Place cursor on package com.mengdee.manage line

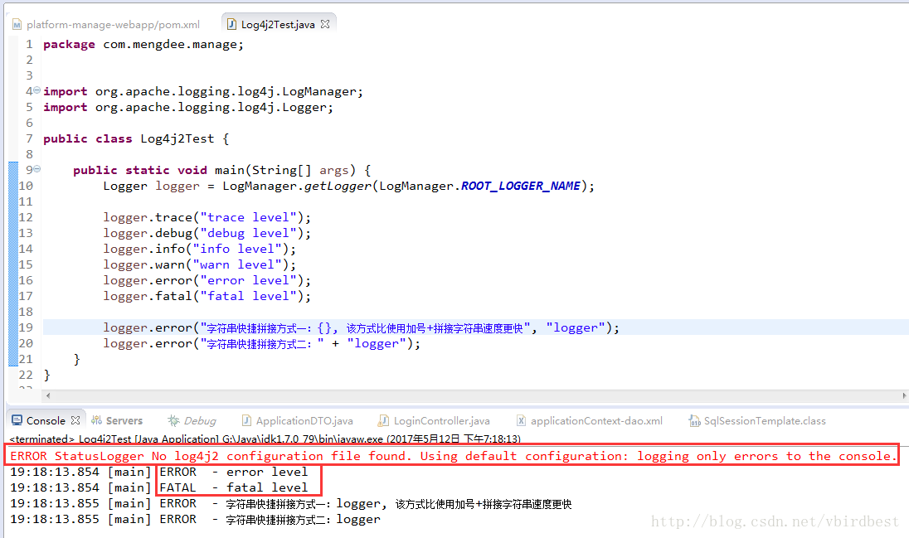(143, 45)
